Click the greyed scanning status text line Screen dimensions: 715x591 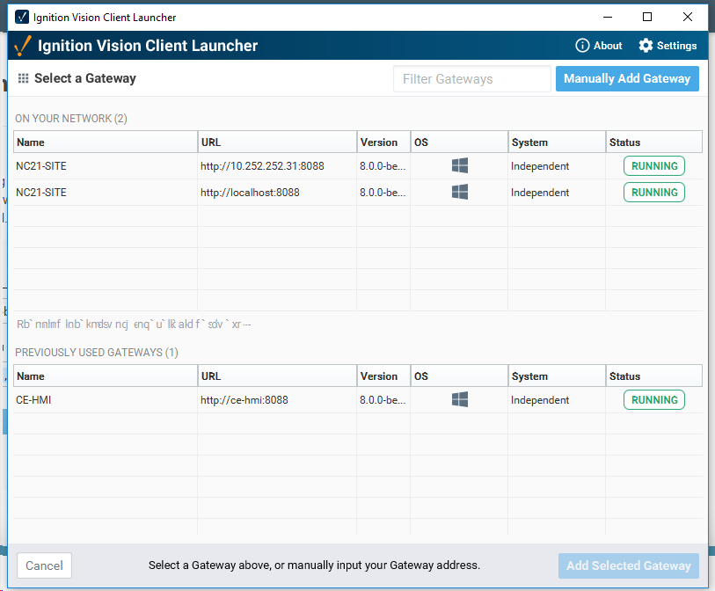tap(134, 325)
